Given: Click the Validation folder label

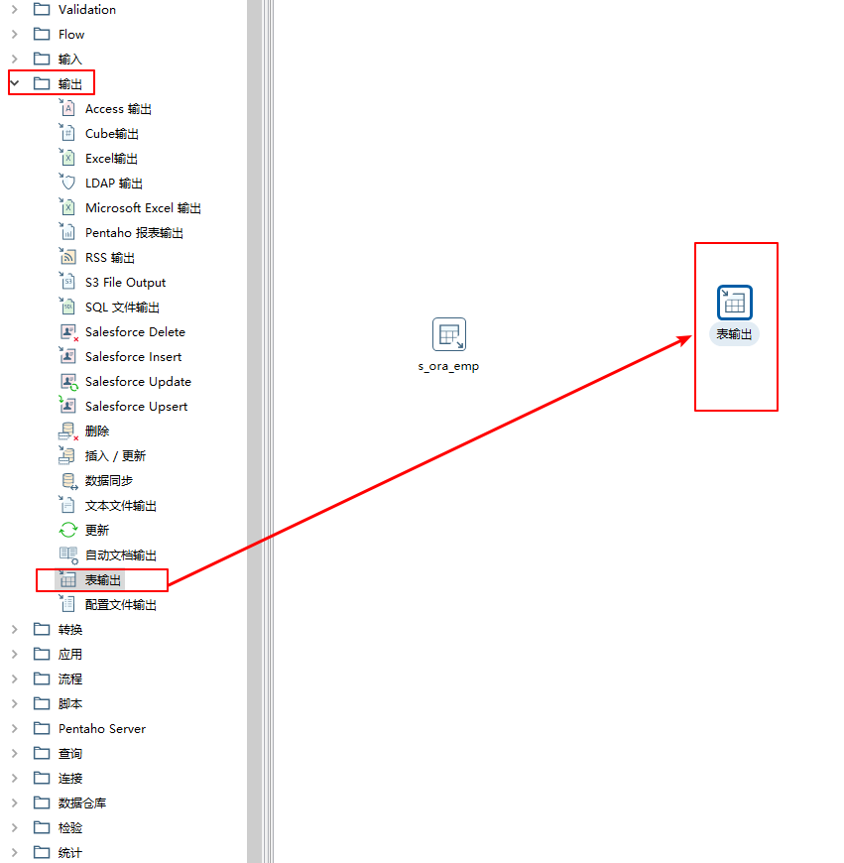Looking at the screenshot, I should 87,9.
